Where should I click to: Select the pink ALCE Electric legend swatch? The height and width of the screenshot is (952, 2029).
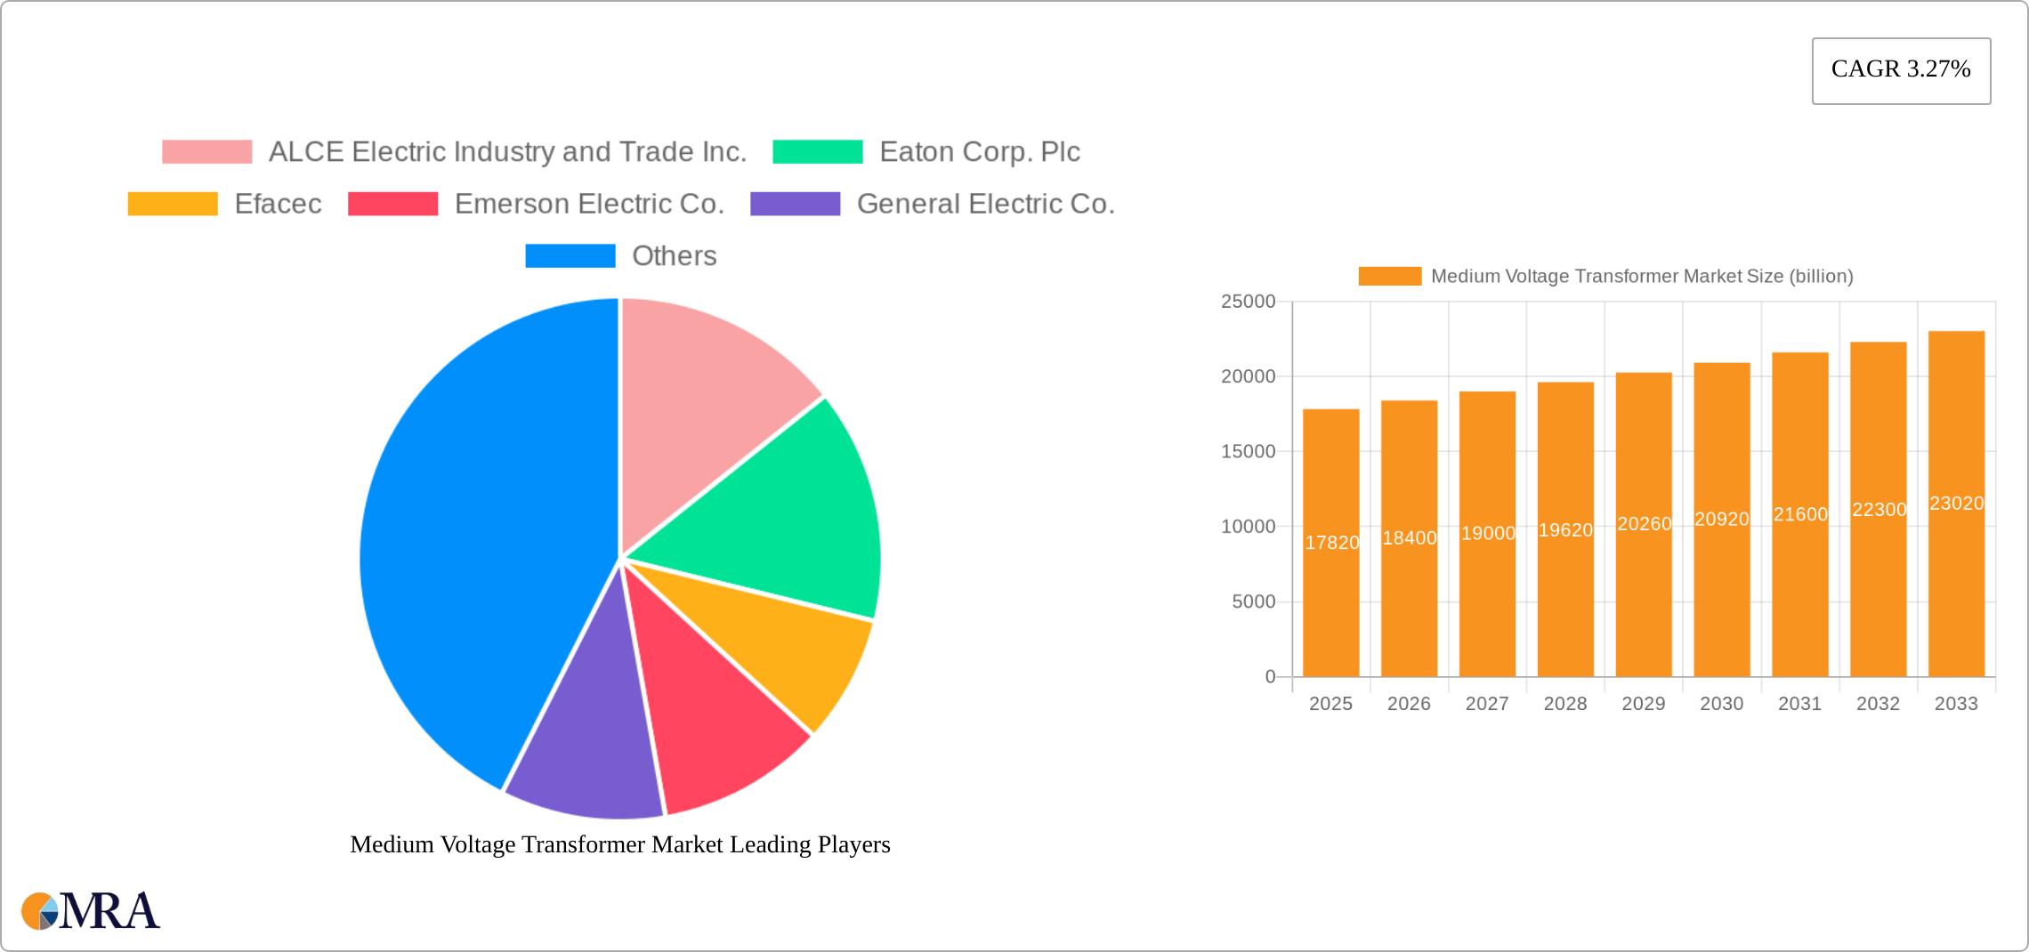[206, 151]
